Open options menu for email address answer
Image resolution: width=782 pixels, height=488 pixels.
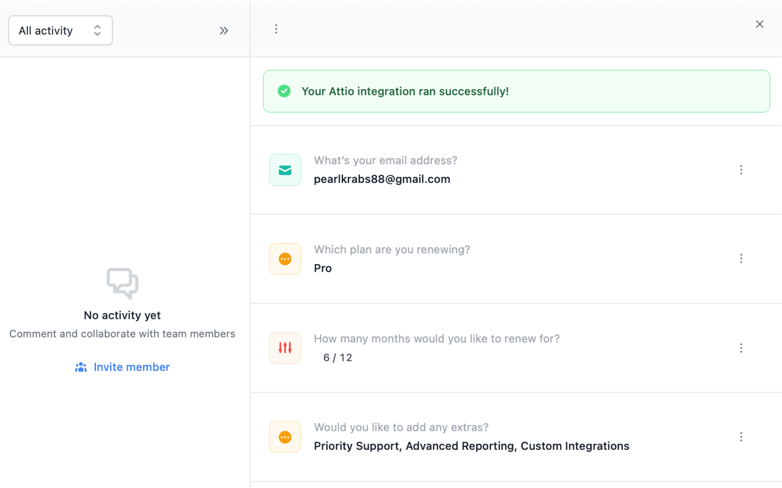(x=741, y=170)
